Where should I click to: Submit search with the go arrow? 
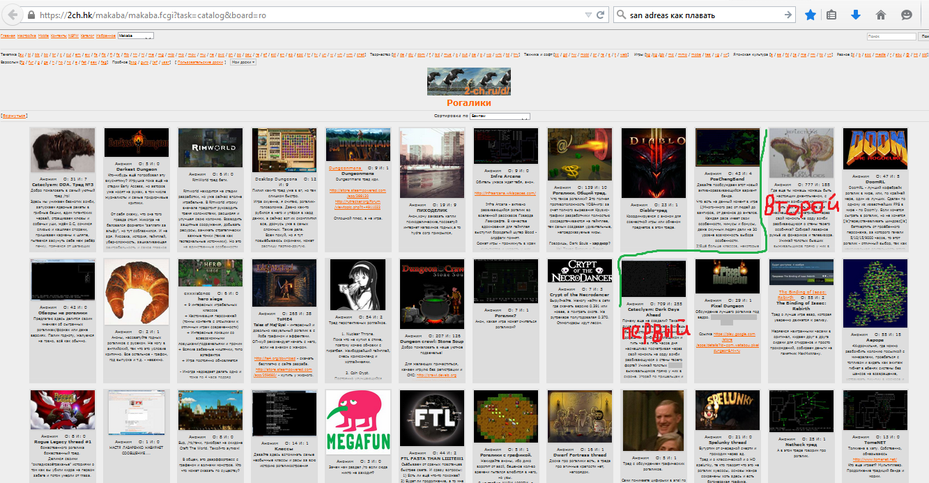coord(788,15)
